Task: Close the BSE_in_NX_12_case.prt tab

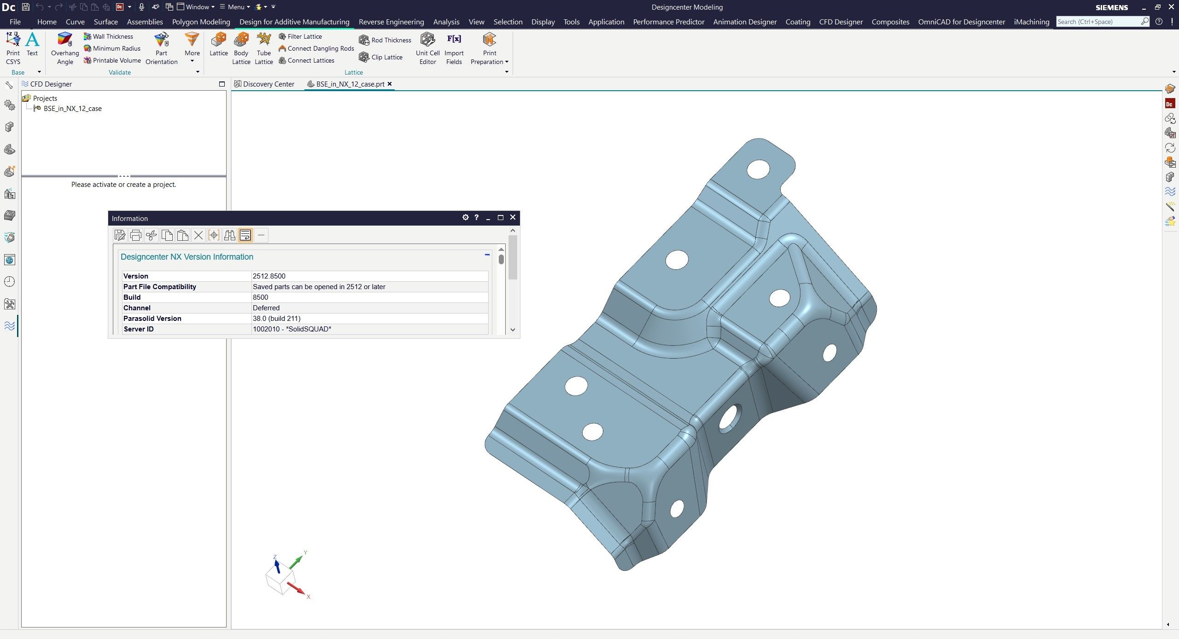Action: [x=390, y=84]
